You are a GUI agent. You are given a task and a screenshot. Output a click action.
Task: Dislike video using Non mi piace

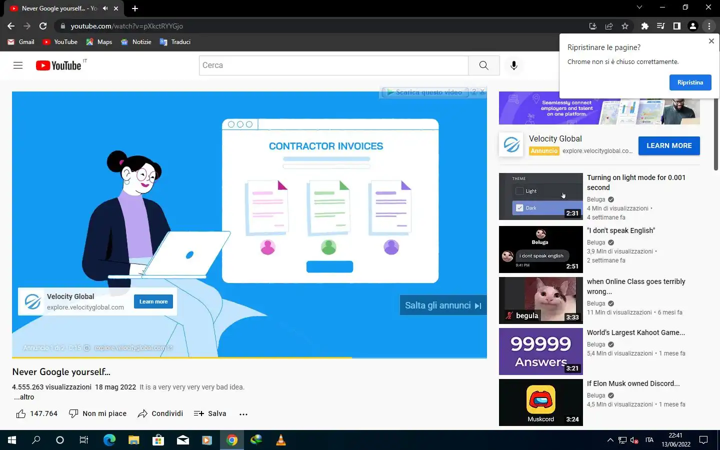(97, 413)
